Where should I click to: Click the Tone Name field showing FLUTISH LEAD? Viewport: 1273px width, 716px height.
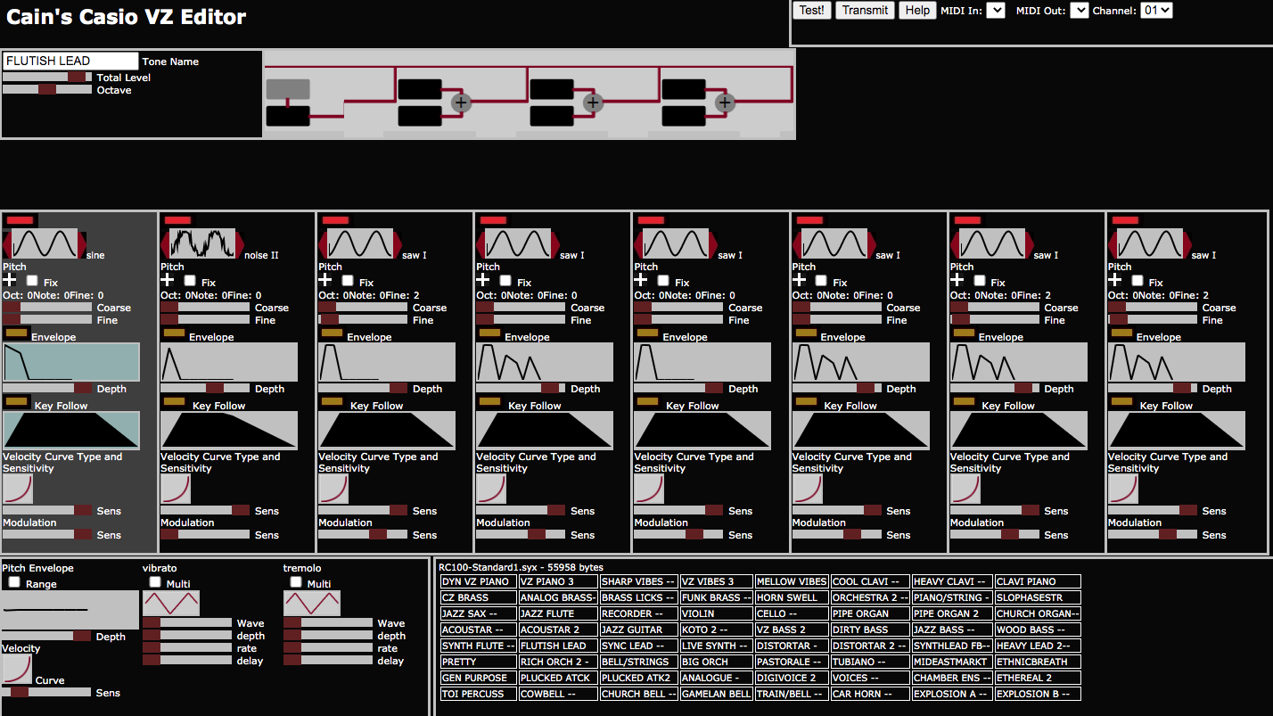point(71,61)
